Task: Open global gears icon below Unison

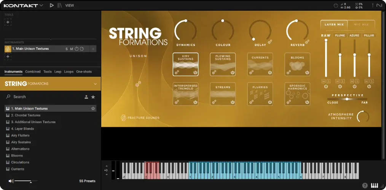Action: (x=138, y=84)
